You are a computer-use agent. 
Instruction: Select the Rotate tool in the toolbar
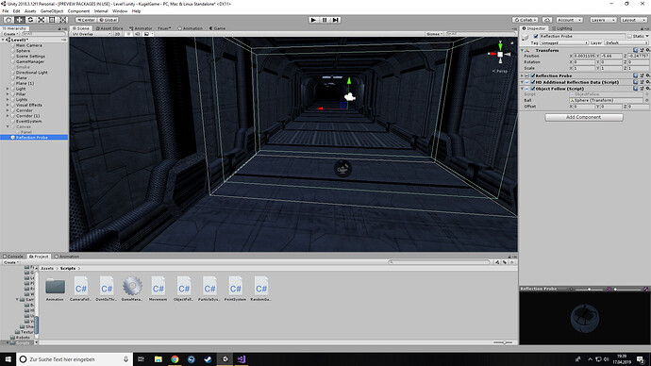click(x=30, y=20)
